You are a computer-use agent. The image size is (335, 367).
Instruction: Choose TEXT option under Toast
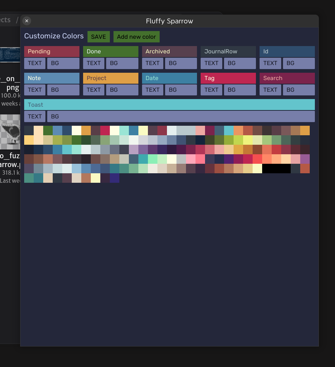tap(35, 117)
